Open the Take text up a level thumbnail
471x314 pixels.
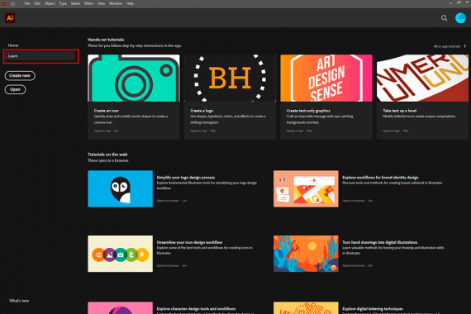coord(422,78)
